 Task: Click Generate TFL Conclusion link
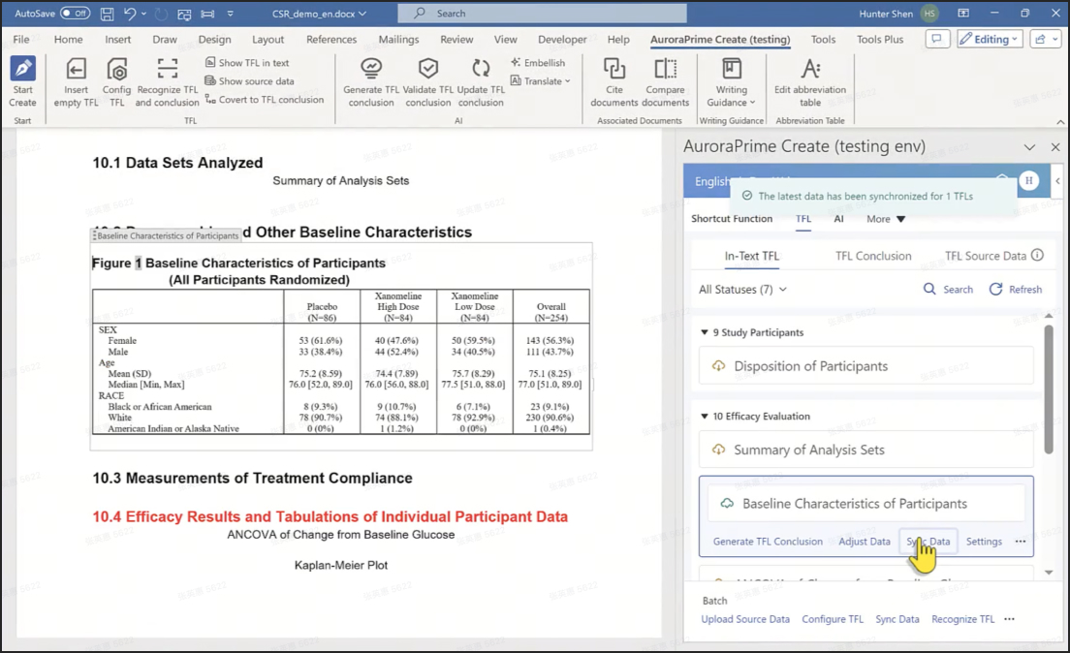click(768, 541)
